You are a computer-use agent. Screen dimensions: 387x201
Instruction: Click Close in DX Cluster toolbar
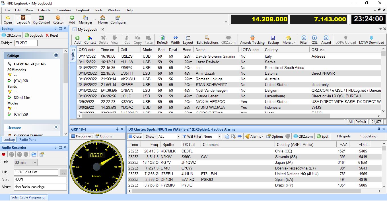(135, 136)
